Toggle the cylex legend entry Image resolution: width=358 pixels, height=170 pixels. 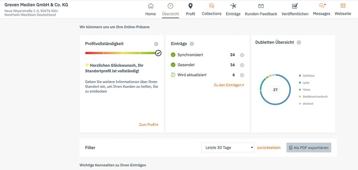point(306,83)
